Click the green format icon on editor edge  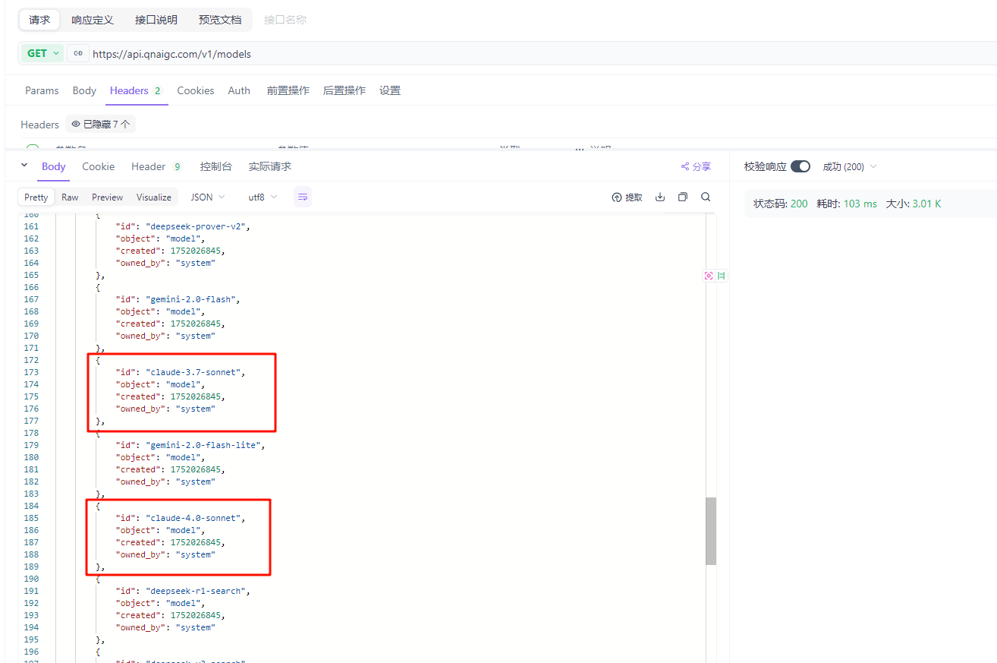[x=722, y=276]
